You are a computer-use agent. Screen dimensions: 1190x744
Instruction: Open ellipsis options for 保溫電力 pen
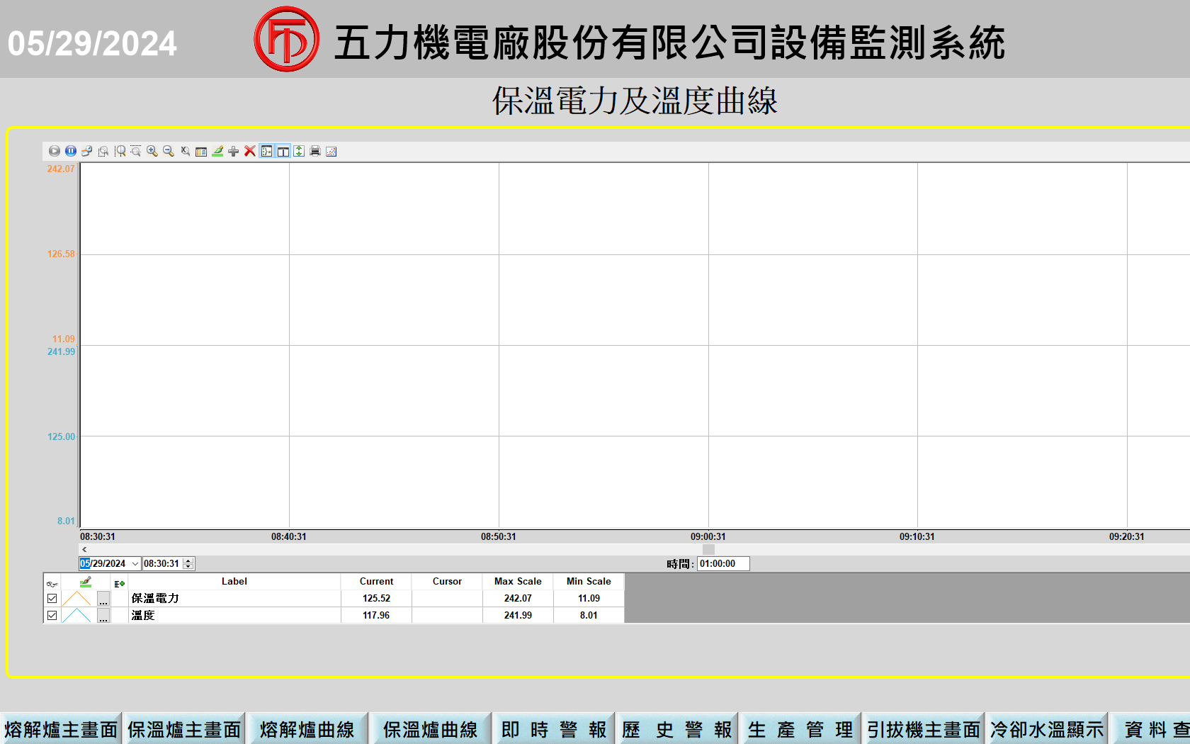click(103, 599)
